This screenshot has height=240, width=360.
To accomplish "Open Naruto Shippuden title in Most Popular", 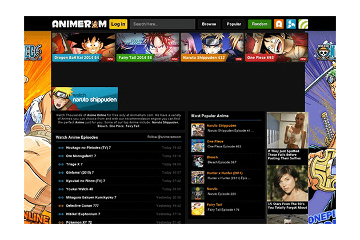I will 221,126.
